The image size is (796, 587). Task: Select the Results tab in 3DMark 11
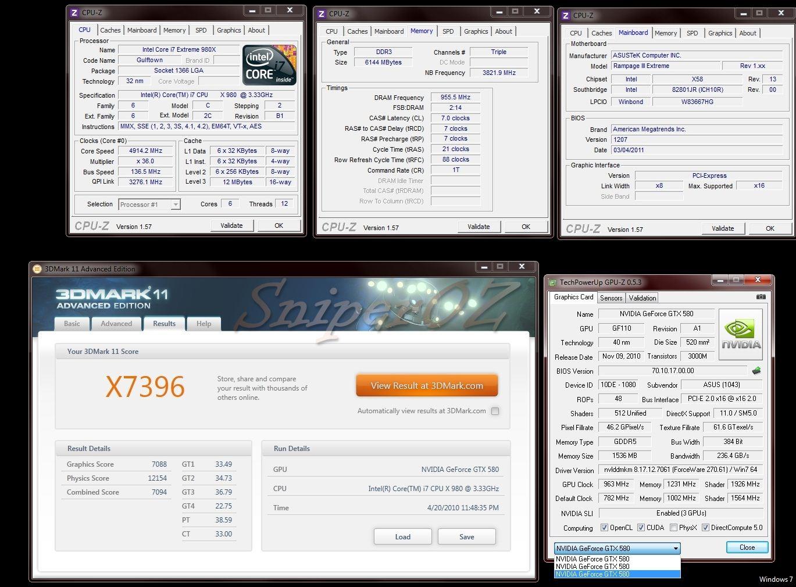[x=164, y=323]
